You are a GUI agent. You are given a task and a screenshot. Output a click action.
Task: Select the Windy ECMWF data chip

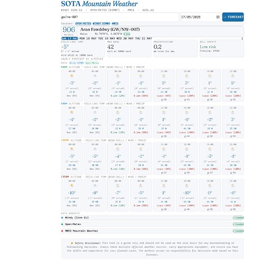point(77,63)
